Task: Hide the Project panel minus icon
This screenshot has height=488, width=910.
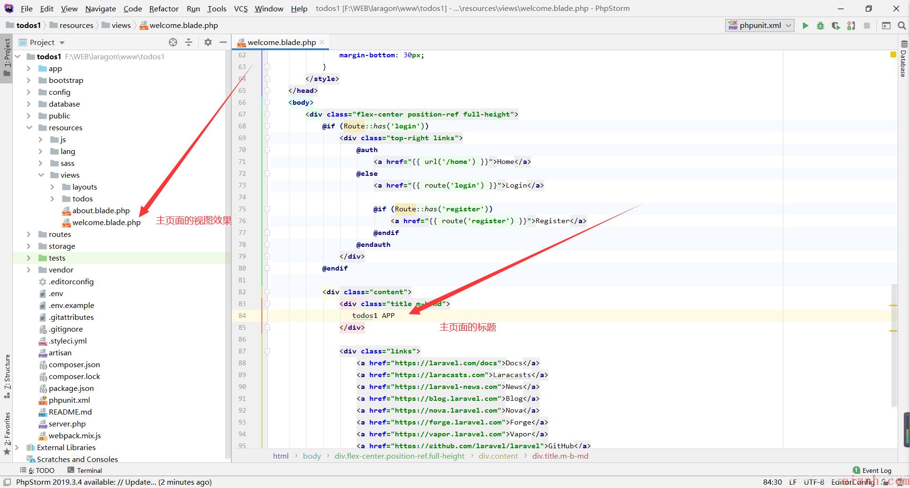Action: coord(223,42)
